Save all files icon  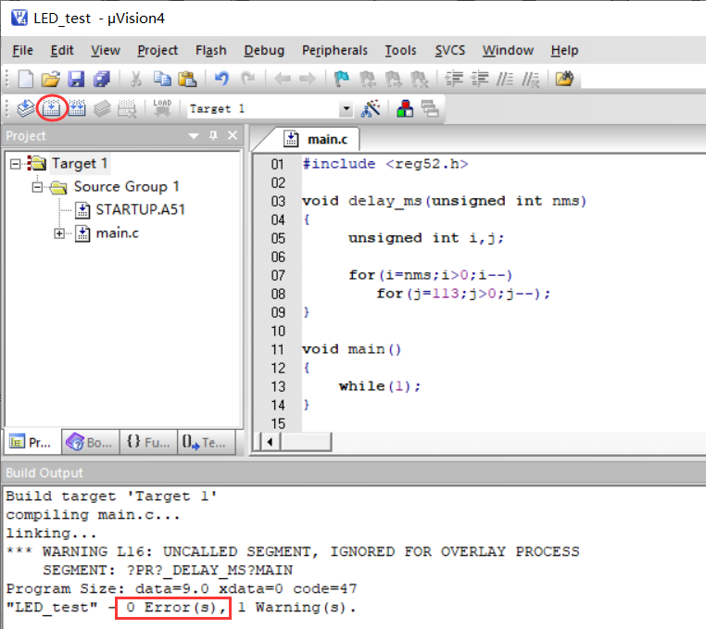(x=102, y=79)
